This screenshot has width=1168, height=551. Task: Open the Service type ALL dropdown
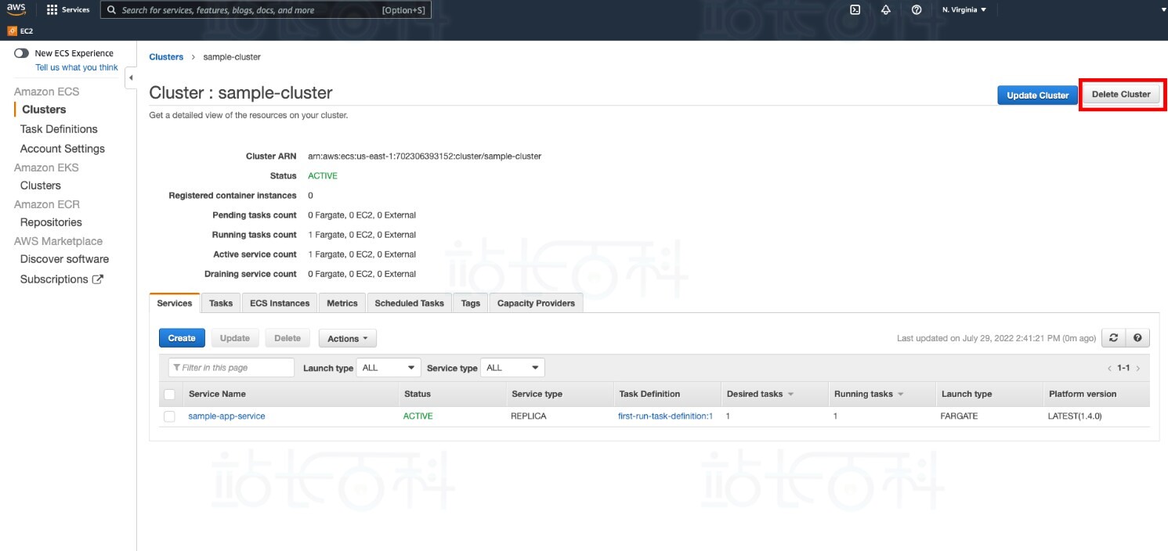tap(512, 368)
